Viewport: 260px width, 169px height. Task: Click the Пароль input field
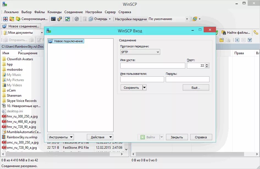[x=187, y=79]
